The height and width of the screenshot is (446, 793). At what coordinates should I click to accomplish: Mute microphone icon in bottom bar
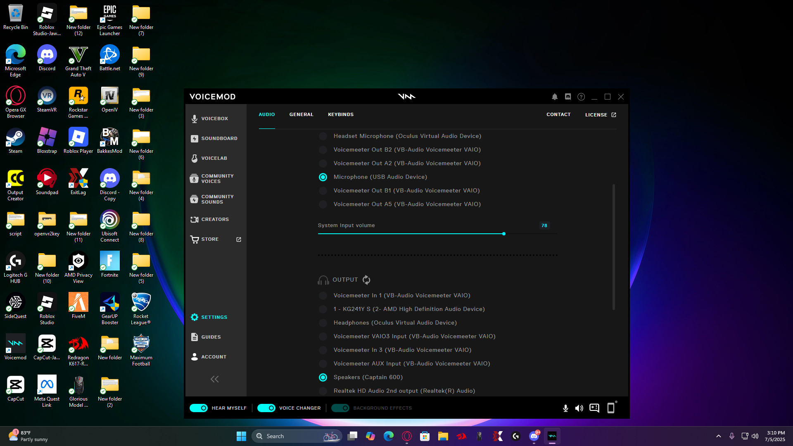tap(565, 408)
